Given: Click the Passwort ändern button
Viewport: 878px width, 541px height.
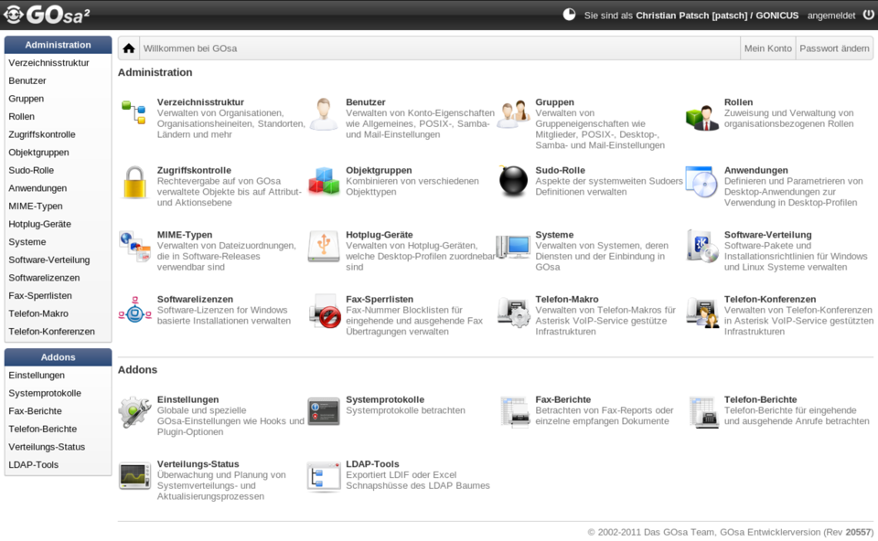Looking at the screenshot, I should pos(834,48).
